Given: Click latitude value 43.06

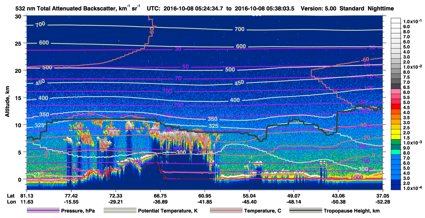Looking at the screenshot, I should point(338,195).
